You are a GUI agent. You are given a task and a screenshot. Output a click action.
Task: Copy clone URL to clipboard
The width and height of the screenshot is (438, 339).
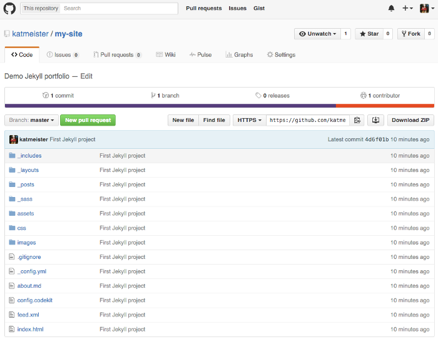357,120
